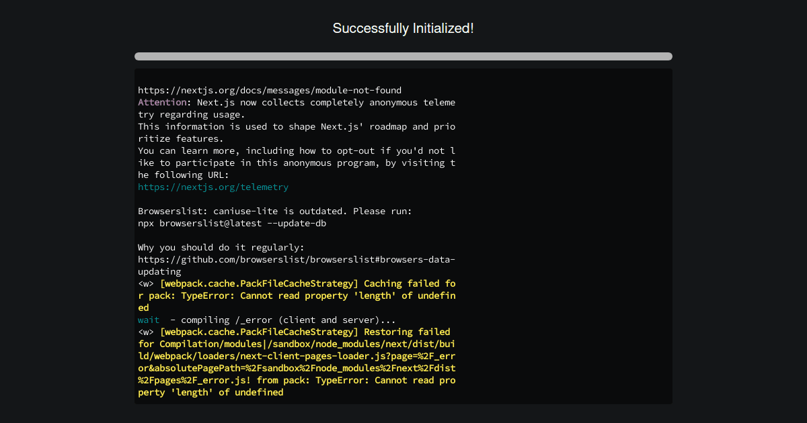Click the npx browserslist update command text
The height and width of the screenshot is (423, 807).
click(231, 223)
